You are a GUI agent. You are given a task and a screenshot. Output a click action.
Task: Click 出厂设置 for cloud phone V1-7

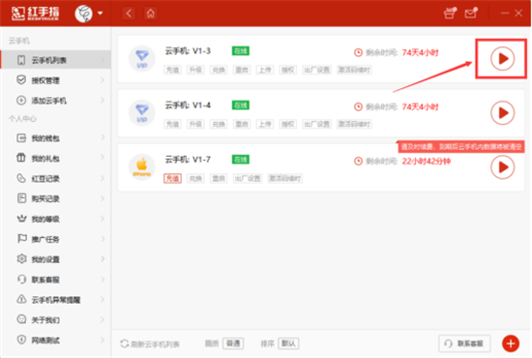coord(248,178)
